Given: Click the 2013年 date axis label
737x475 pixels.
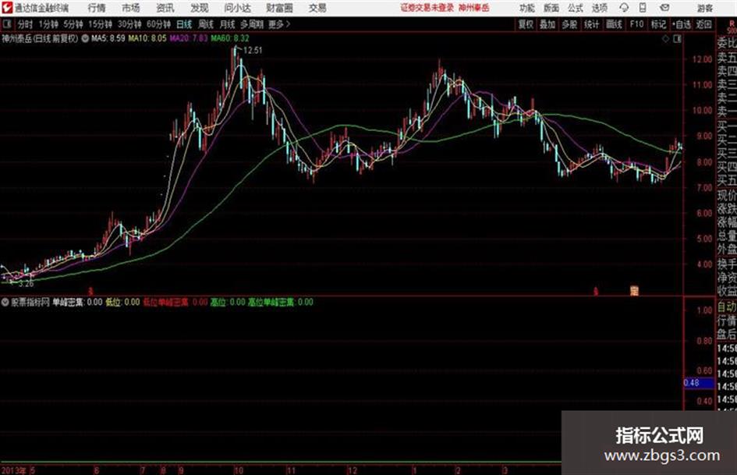Looking at the screenshot, I should 13,470.
